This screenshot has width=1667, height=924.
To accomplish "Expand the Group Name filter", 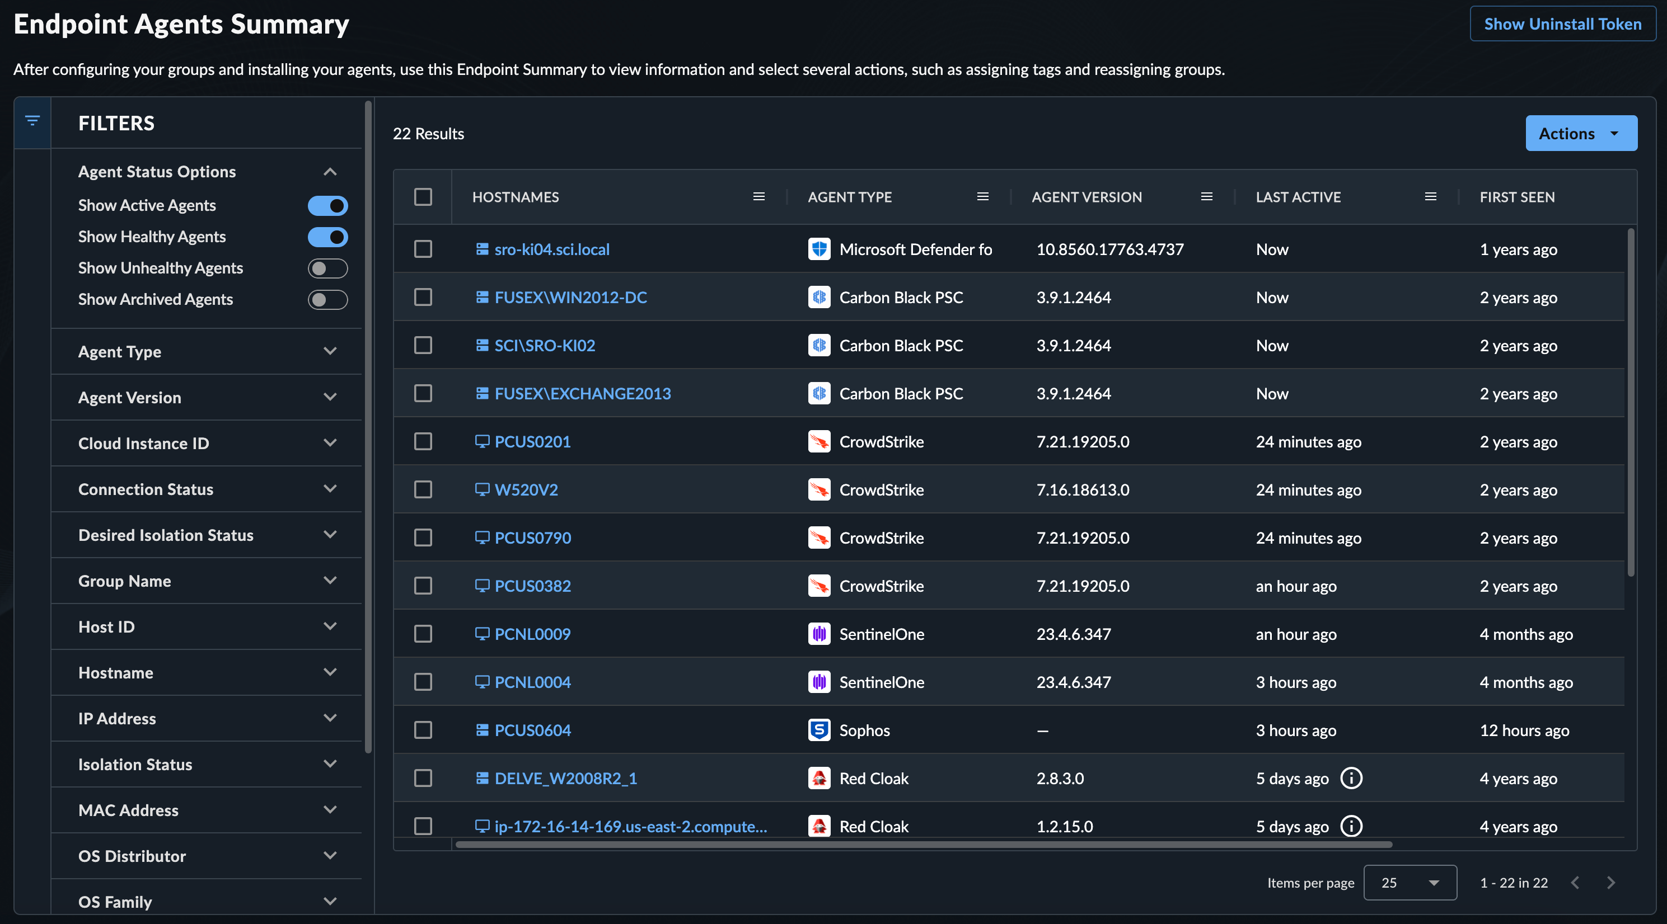I will point(330,581).
